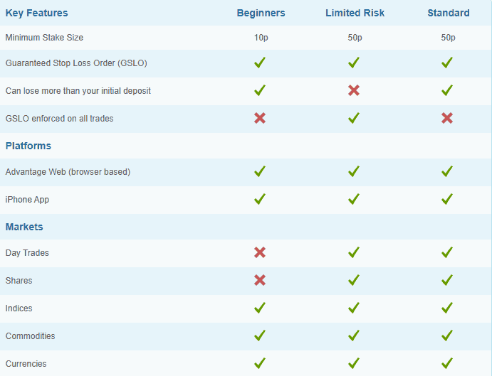Screen dimensions: 492x376
Task: Click the Key Features heading
Action: point(37,13)
